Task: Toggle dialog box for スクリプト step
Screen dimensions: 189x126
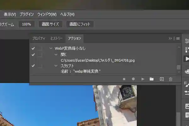Action: point(40,66)
